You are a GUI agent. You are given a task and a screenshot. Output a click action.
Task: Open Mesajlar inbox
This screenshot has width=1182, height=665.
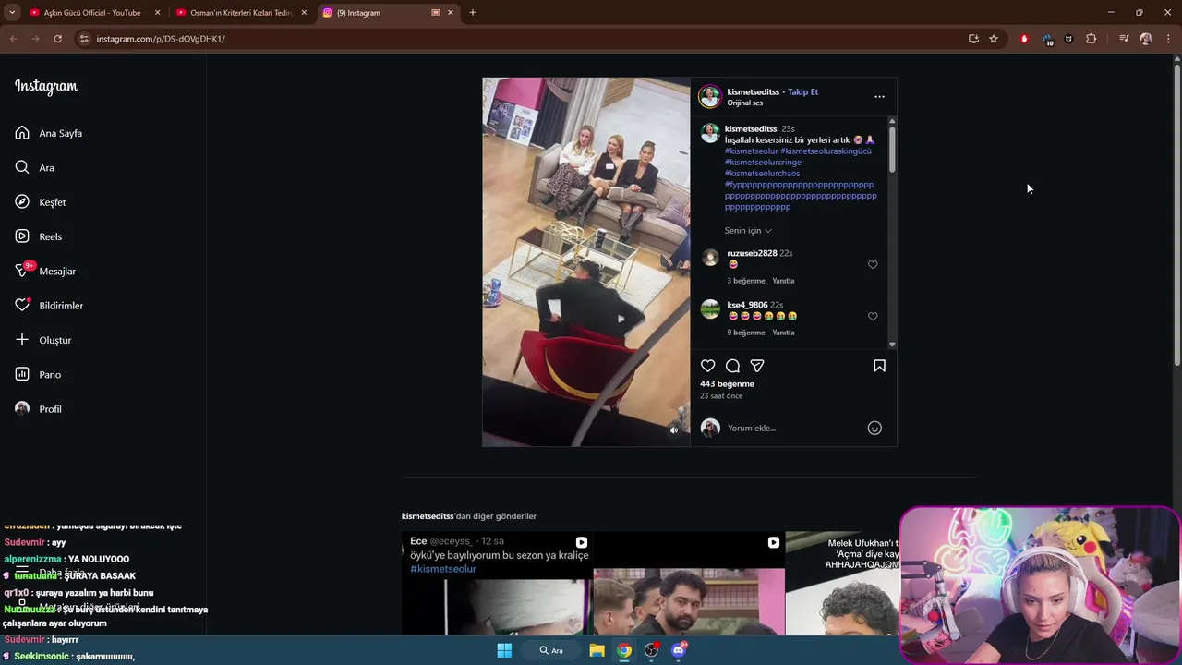click(x=45, y=271)
